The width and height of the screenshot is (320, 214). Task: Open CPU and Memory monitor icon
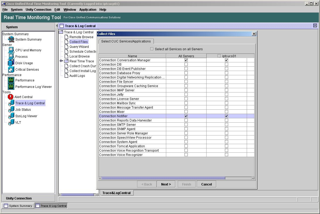[11, 50]
